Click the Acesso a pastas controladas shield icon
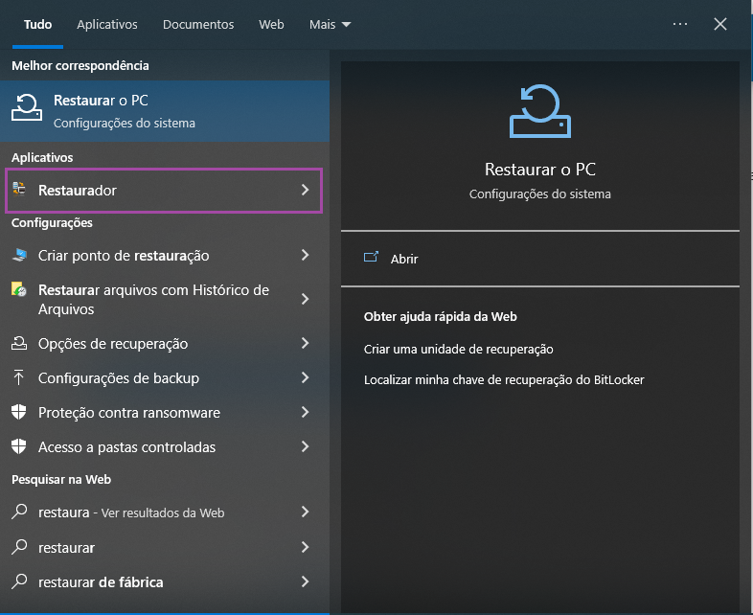Viewport: 753px width, 615px height. [x=19, y=446]
